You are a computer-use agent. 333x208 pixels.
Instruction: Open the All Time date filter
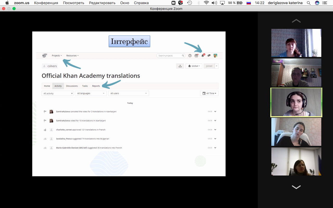tap(209, 93)
